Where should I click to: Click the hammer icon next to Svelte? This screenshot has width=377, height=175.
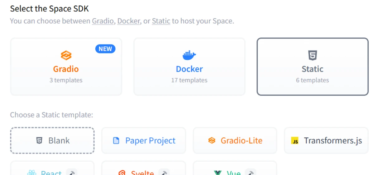point(164,173)
